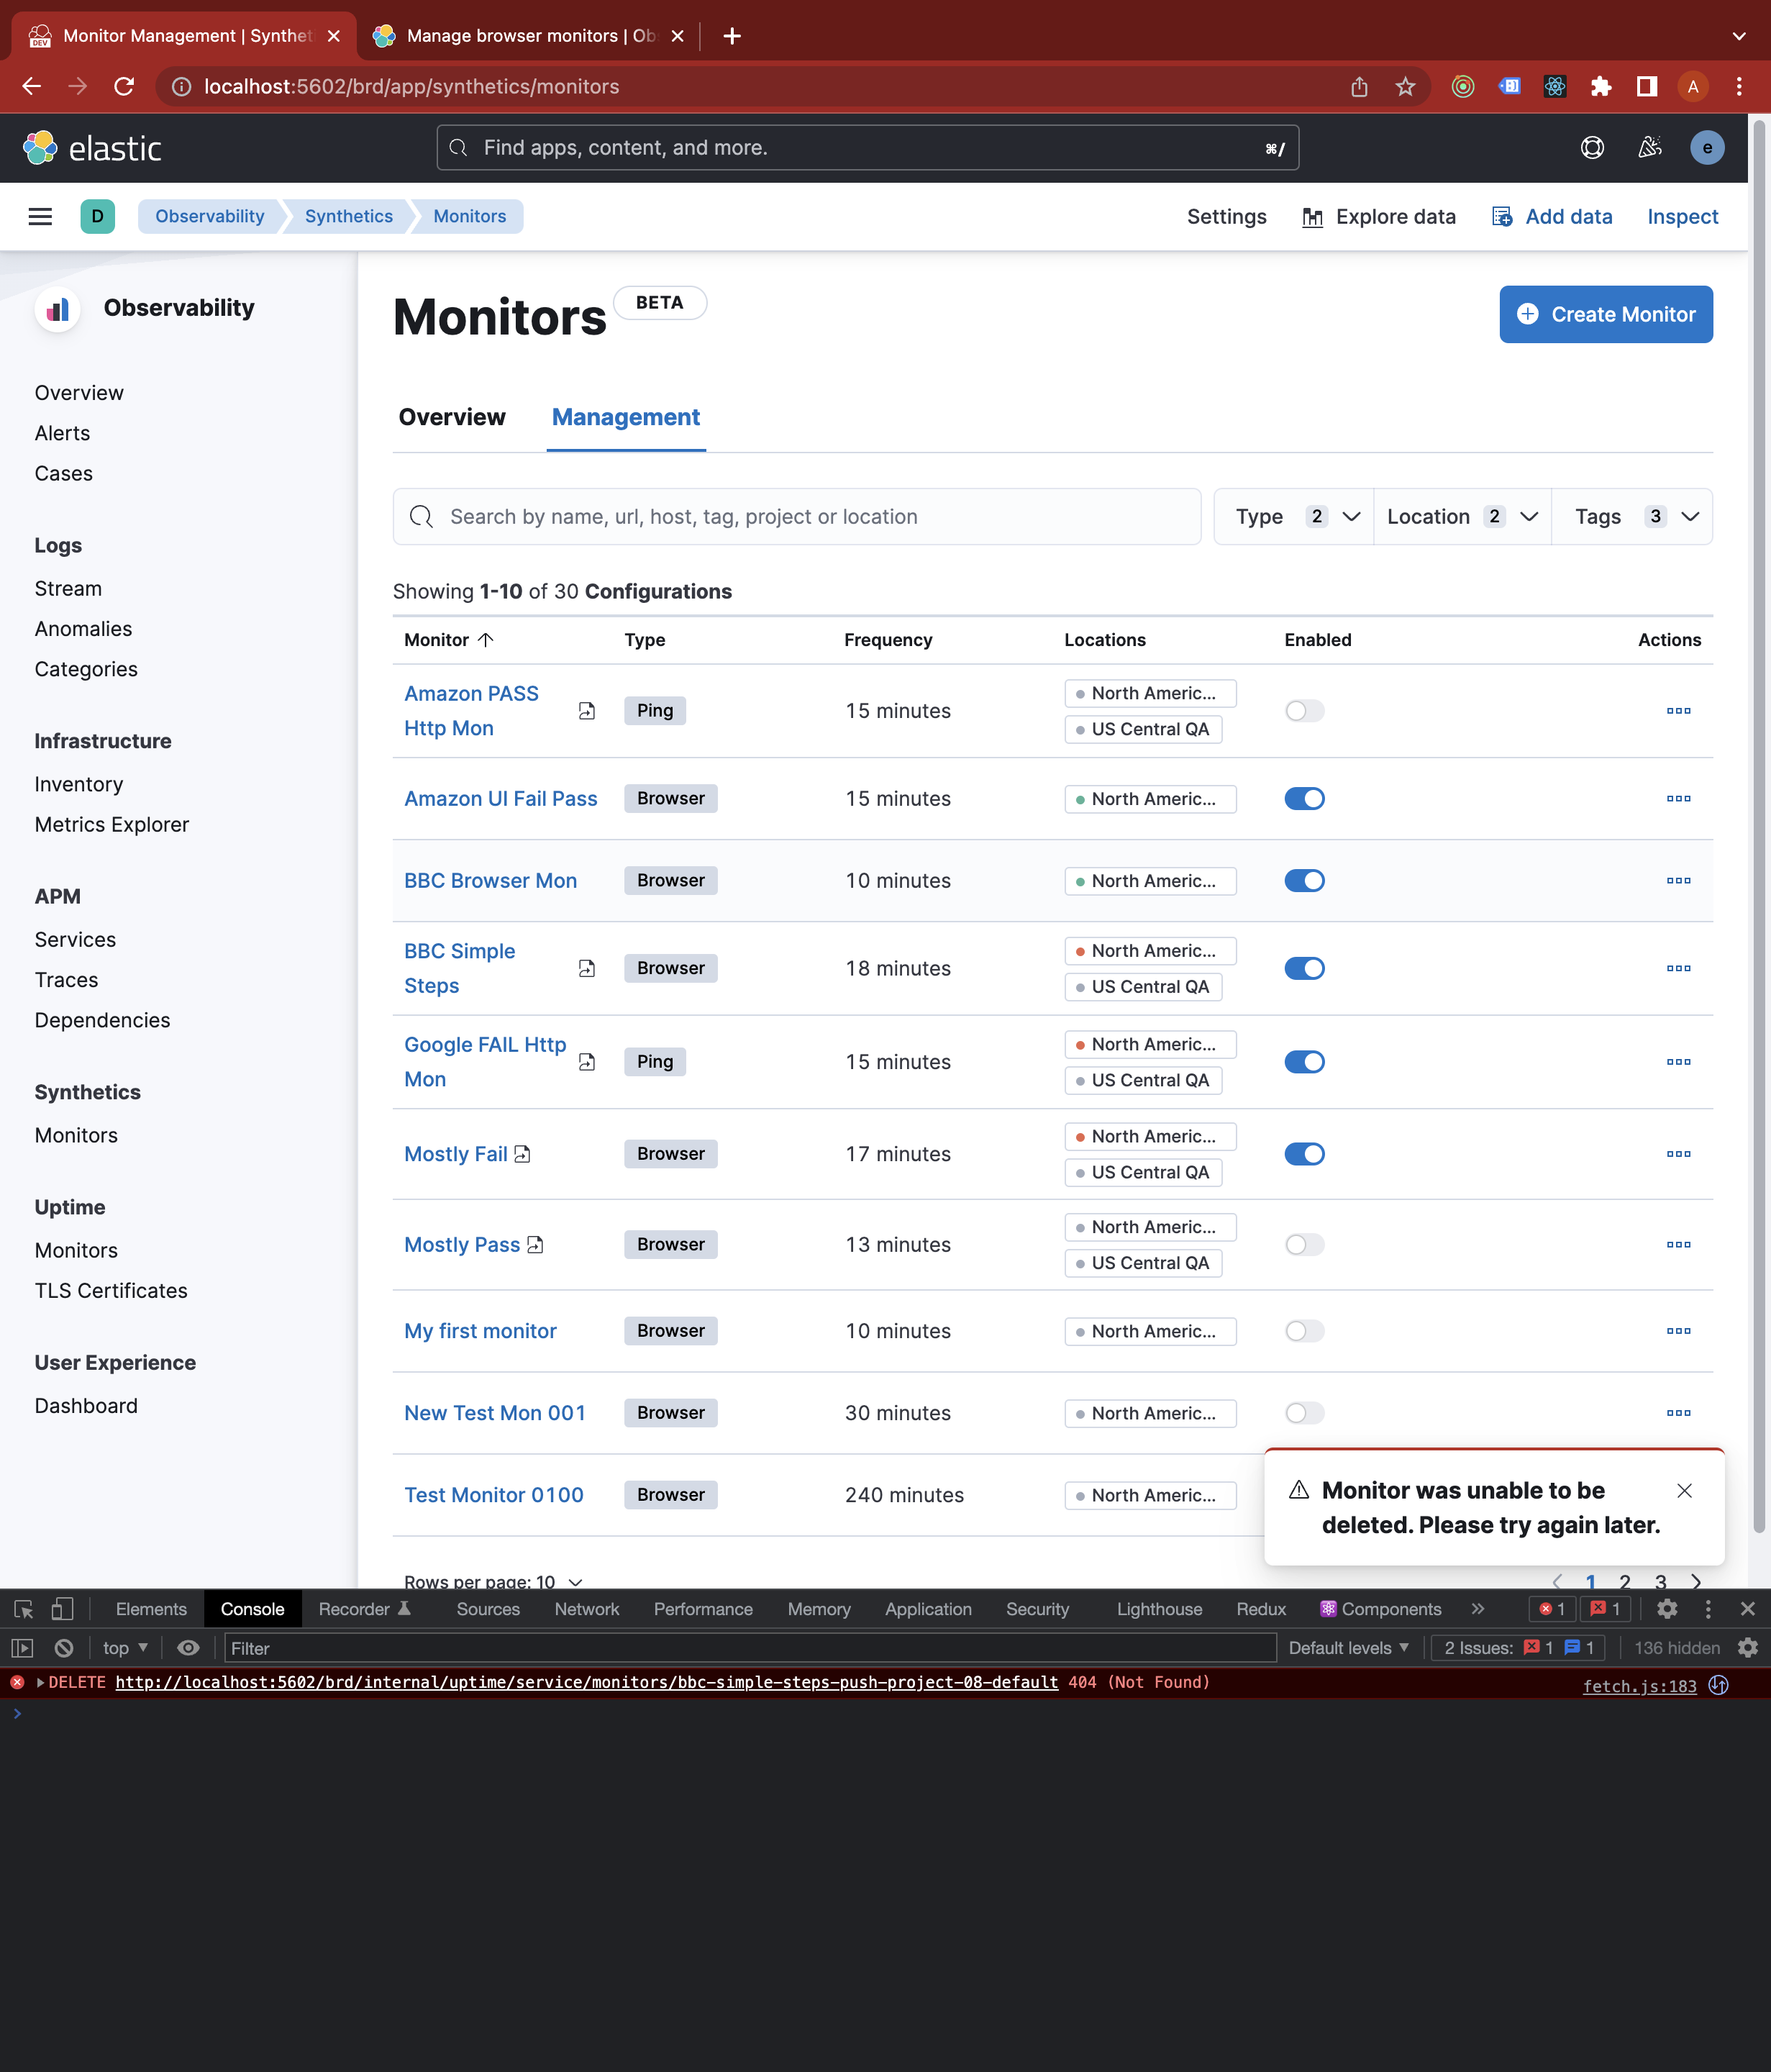Open the Type filter dropdown
The width and height of the screenshot is (1771, 2072).
pyautogui.click(x=1293, y=516)
